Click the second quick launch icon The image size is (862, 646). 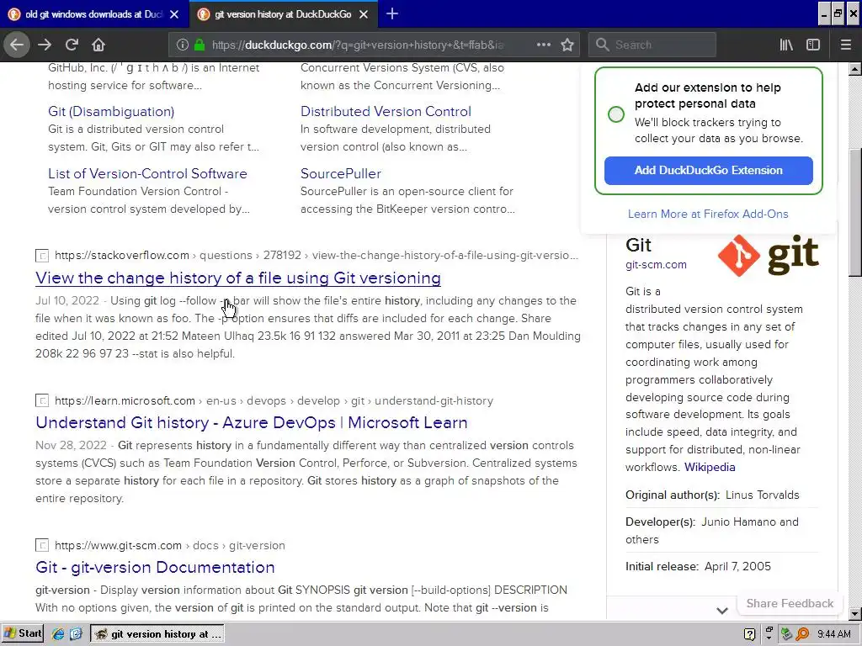76,634
